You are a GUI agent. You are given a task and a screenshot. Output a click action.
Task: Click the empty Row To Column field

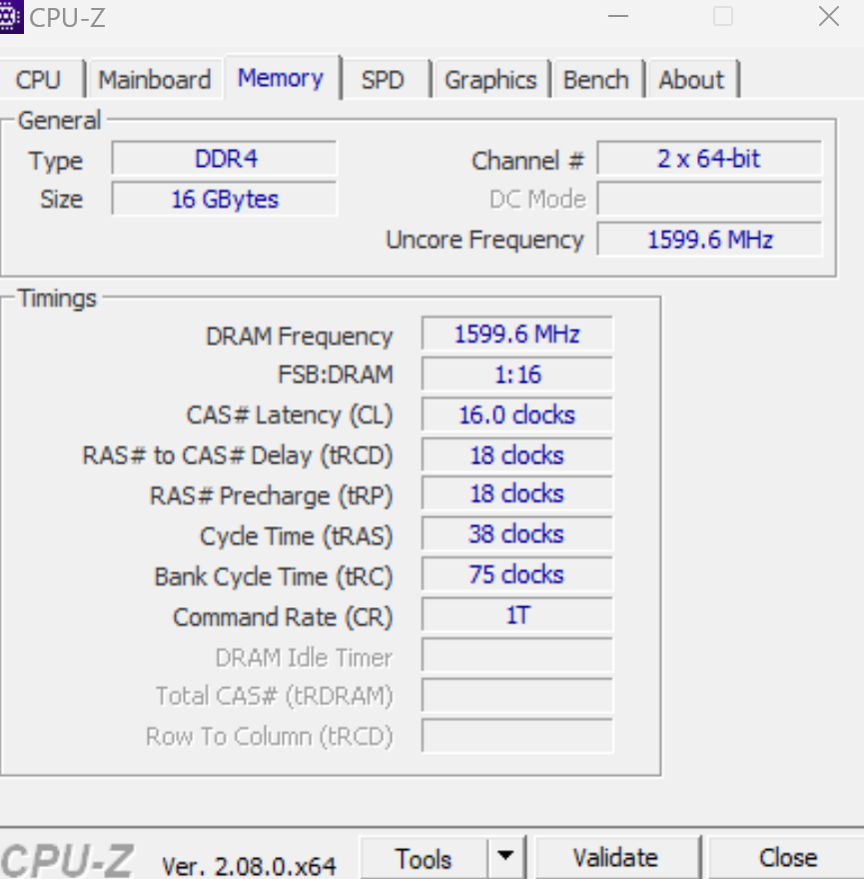(x=517, y=736)
